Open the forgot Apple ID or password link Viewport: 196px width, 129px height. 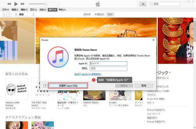coord(88,74)
